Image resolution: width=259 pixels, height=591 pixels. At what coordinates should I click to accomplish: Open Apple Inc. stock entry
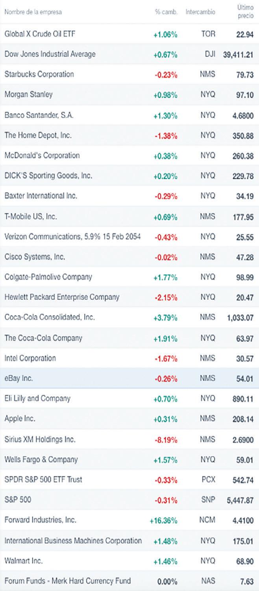[x=20, y=419]
